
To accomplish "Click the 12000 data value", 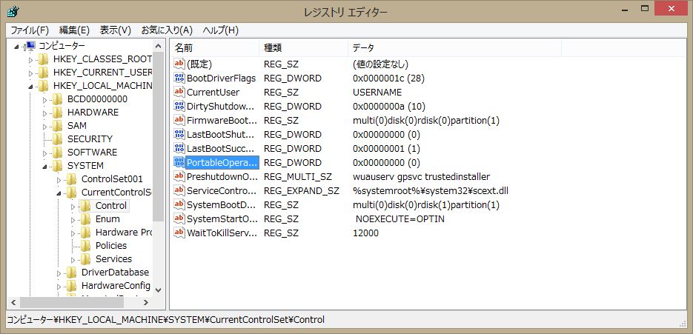I will pyautogui.click(x=366, y=233).
